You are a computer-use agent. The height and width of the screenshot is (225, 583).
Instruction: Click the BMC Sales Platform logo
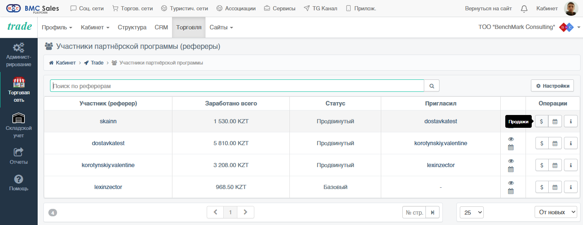33,8
